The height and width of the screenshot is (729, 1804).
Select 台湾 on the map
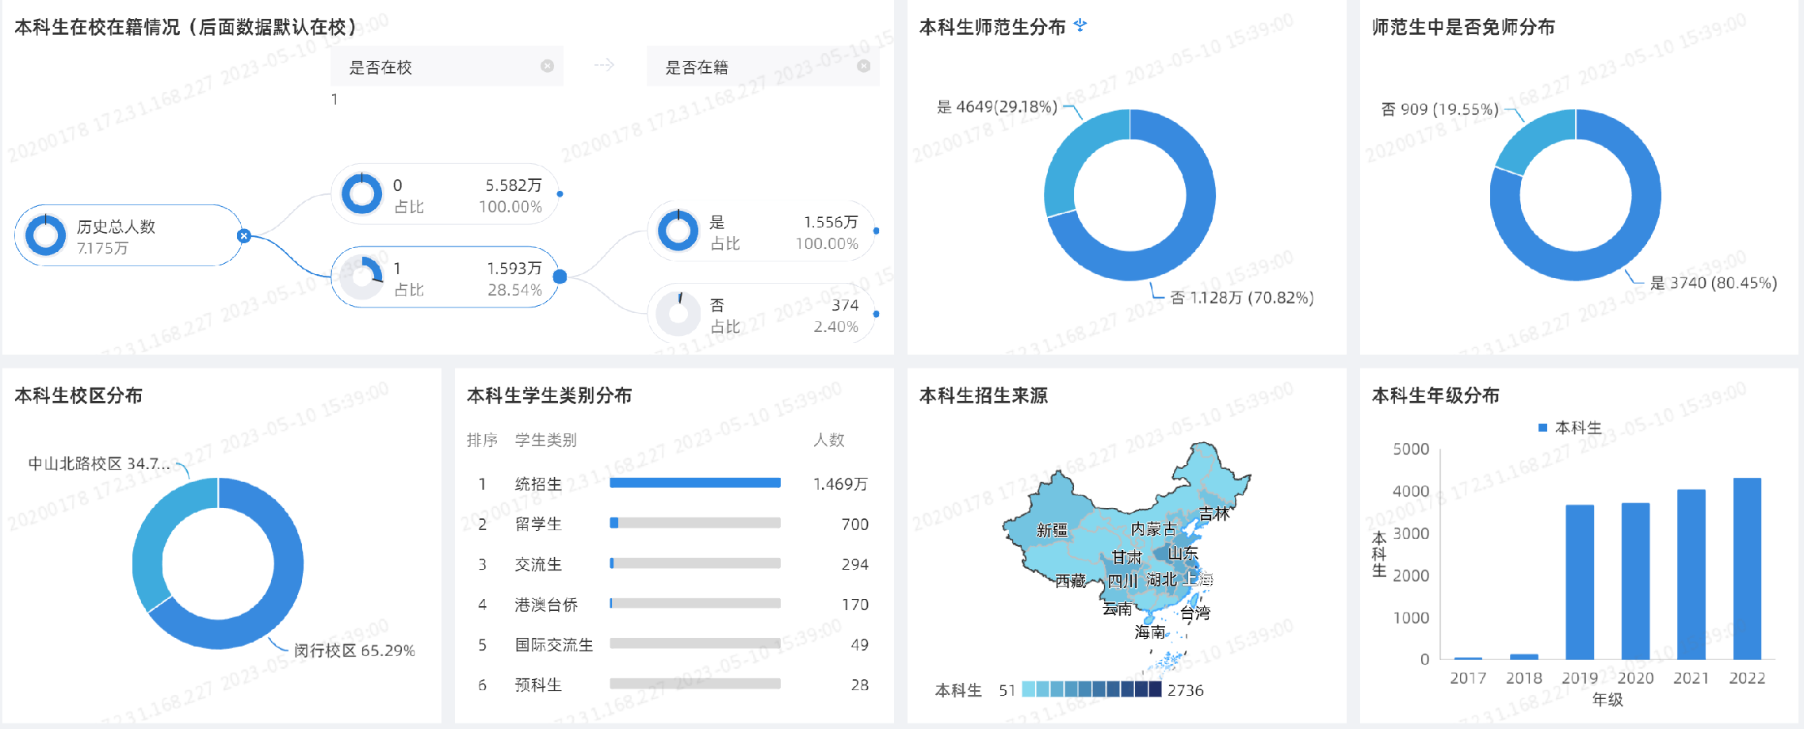1194,613
